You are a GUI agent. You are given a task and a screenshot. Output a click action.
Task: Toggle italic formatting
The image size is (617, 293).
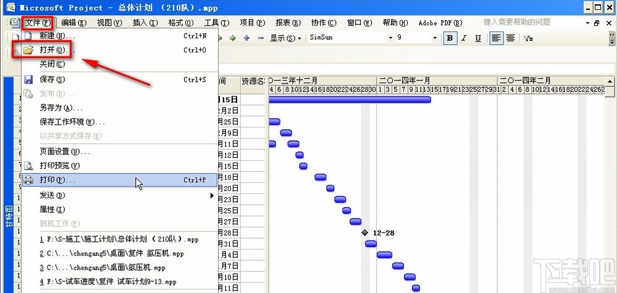(464, 38)
